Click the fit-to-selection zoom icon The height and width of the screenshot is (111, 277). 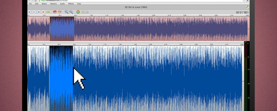coord(78,12)
